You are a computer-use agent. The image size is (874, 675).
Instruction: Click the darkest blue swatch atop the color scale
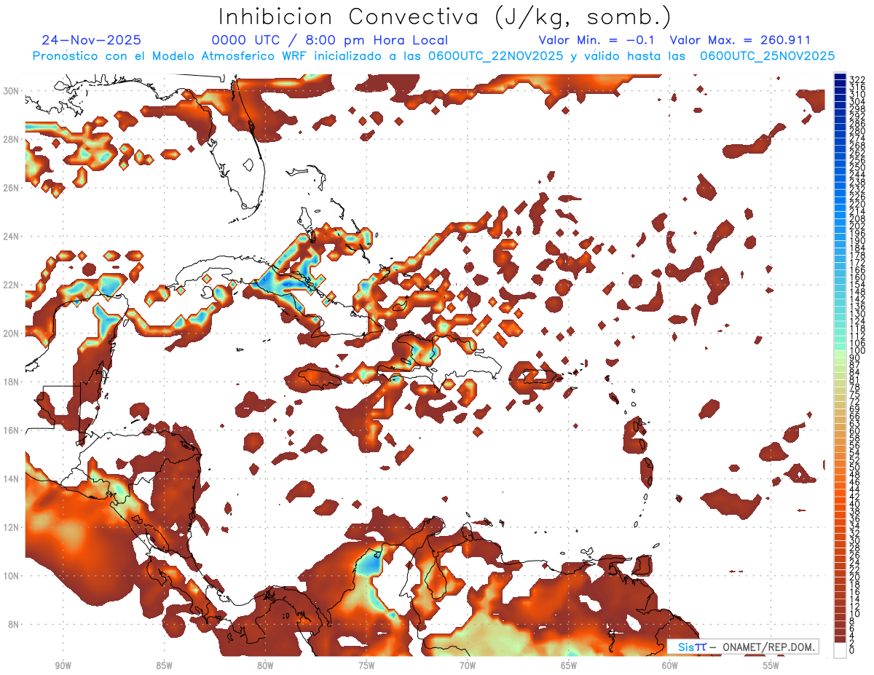(x=840, y=77)
